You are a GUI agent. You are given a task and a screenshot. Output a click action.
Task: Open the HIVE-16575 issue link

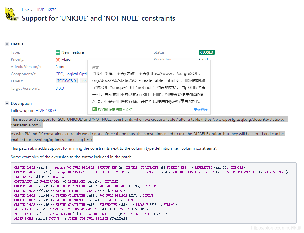click(46, 10)
